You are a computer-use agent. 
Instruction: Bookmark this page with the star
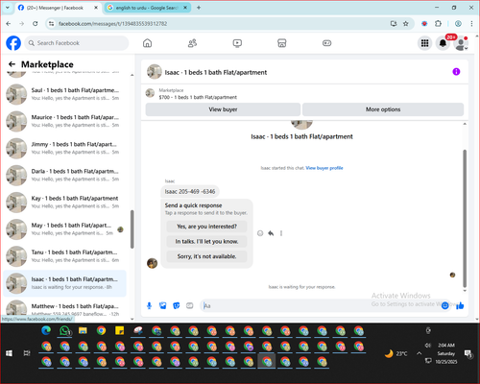[406, 24]
